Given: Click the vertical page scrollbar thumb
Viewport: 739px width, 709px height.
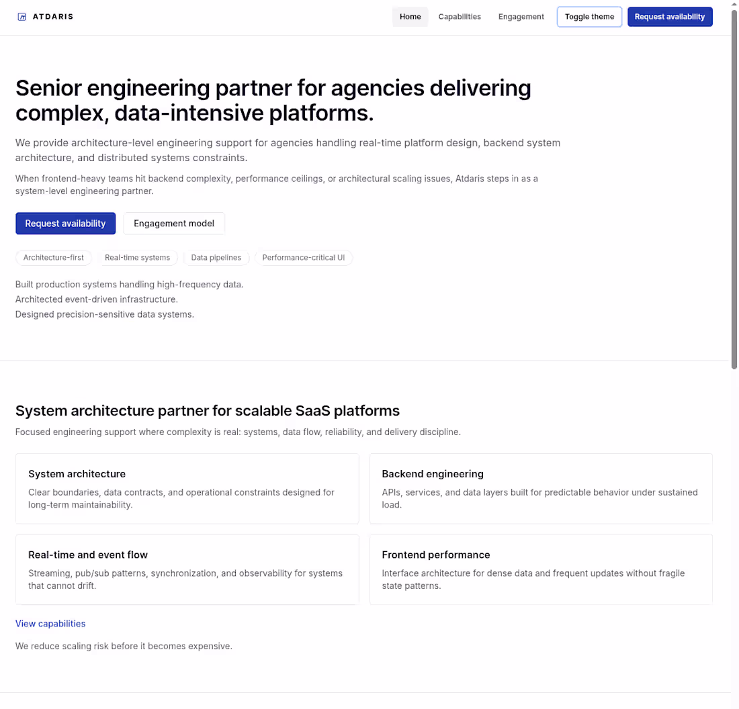Looking at the screenshot, I should [x=734, y=189].
